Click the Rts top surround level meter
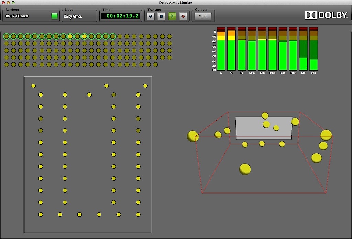The image size is (352, 239). click(313, 49)
